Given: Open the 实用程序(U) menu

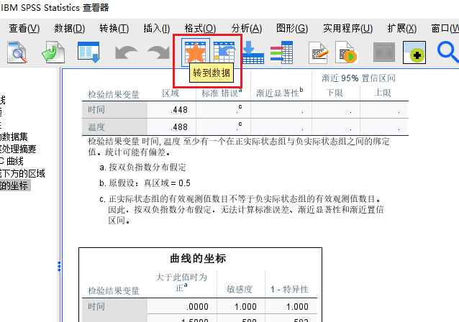Looking at the screenshot, I should pyautogui.click(x=347, y=28).
